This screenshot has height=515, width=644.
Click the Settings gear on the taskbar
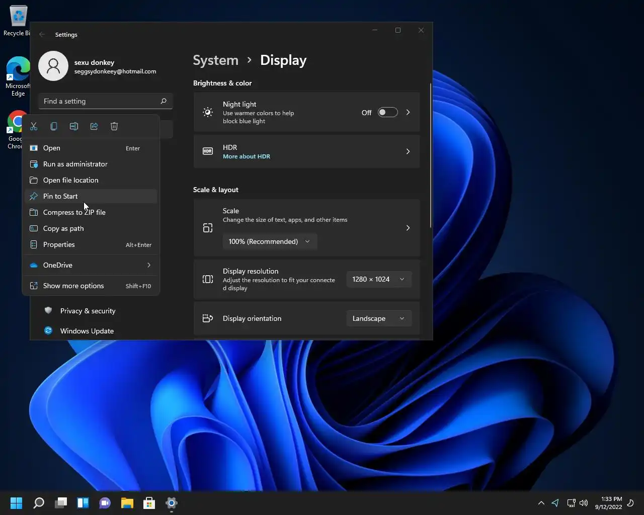[172, 503]
